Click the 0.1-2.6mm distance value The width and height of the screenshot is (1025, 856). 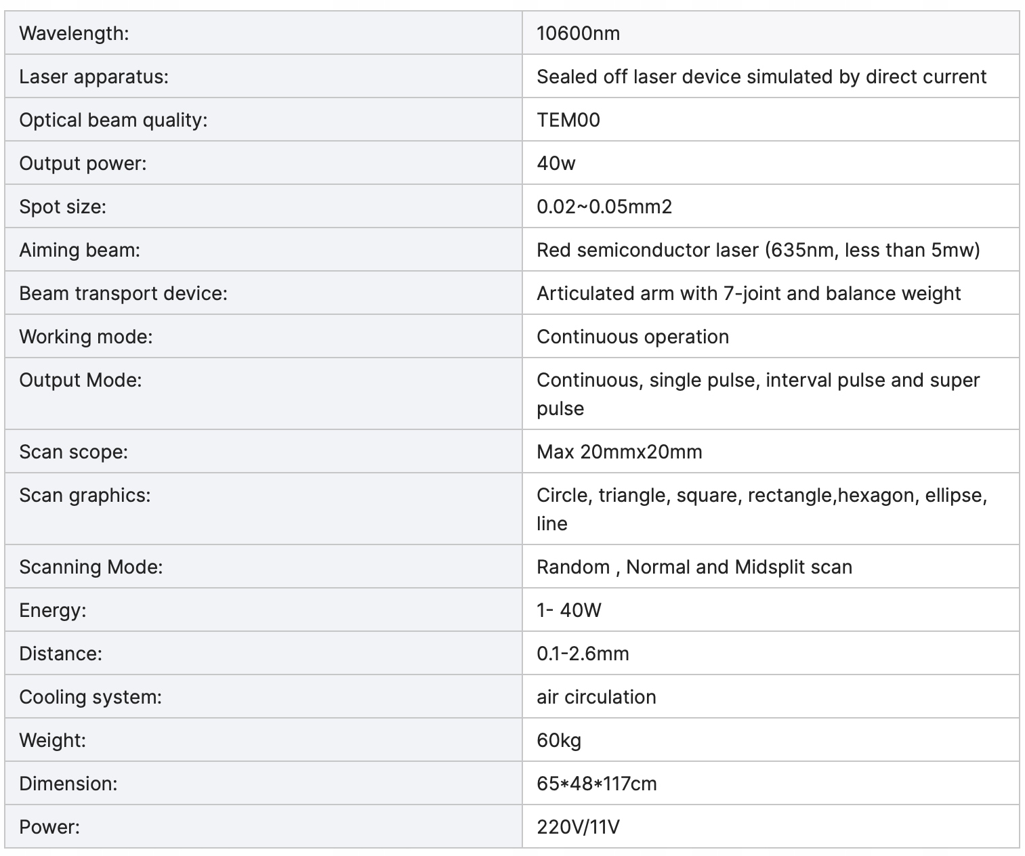582,654
